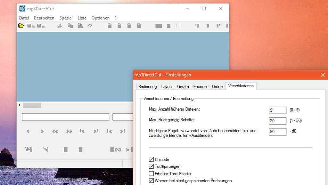
Task: Rewind using the double left chevron
Action: (x=55, y=131)
